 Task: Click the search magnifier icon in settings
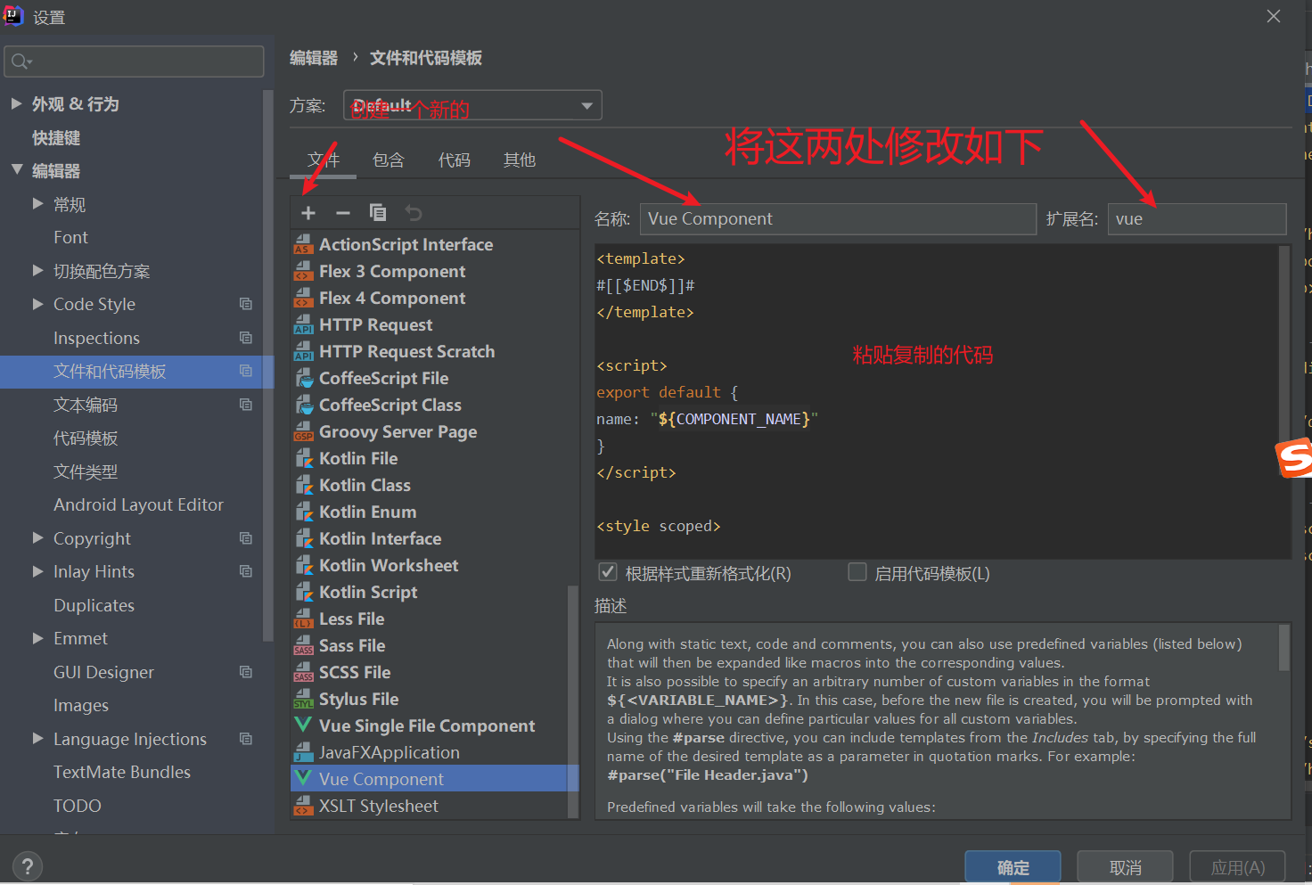21,61
